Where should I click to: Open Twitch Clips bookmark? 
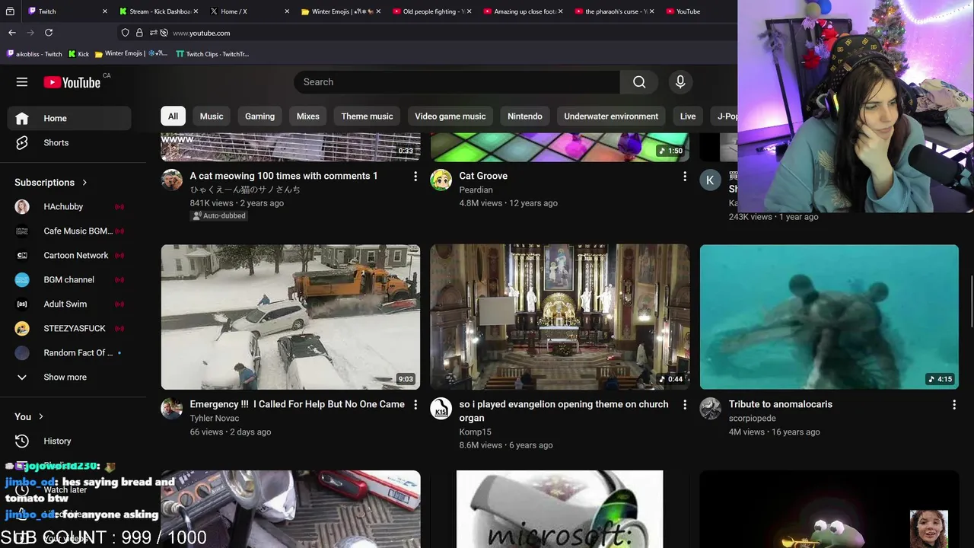[212, 54]
